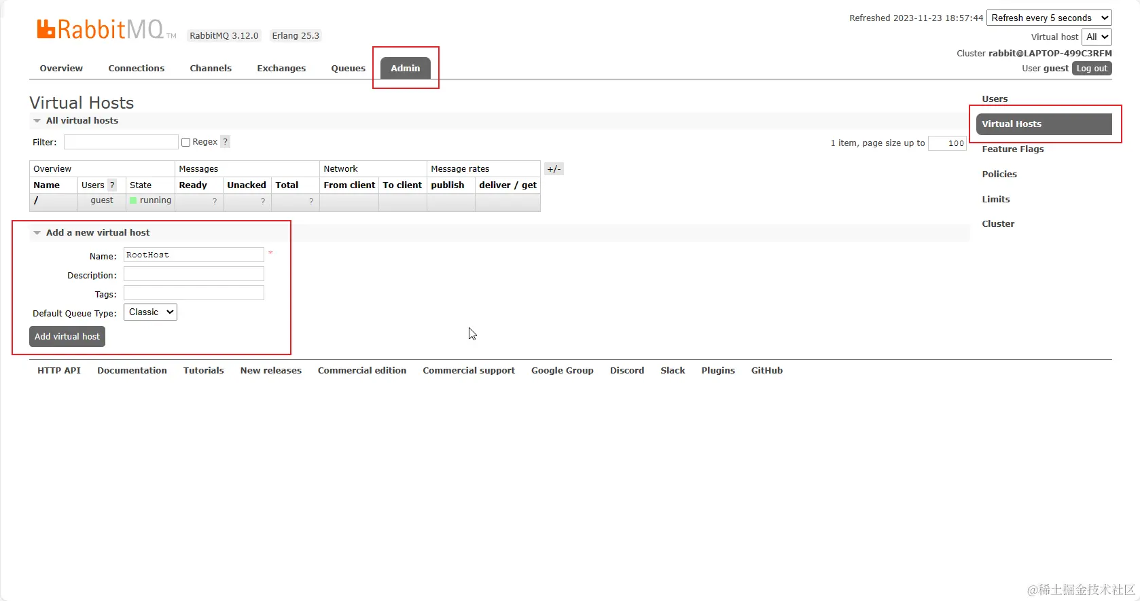Viewport: 1140px width, 601px height.
Task: Click the Erlang 25.3 version label
Action: [296, 36]
